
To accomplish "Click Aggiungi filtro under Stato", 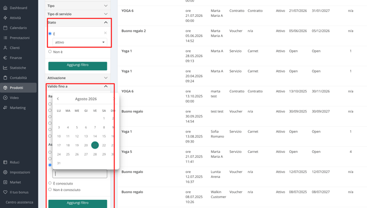I will click(x=78, y=66).
